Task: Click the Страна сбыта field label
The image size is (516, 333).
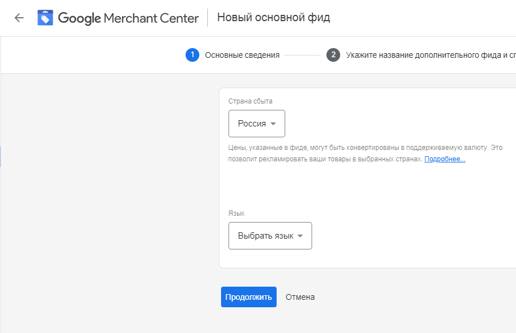Action: coord(250,101)
